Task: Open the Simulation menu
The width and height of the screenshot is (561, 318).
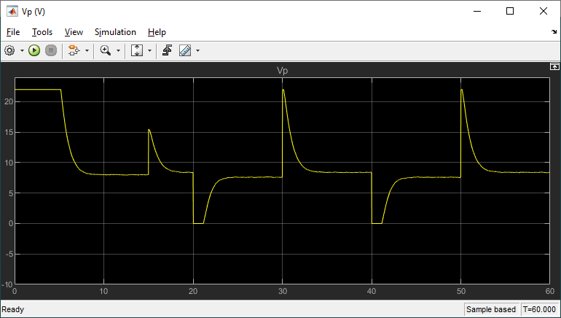Action: pyautogui.click(x=115, y=32)
